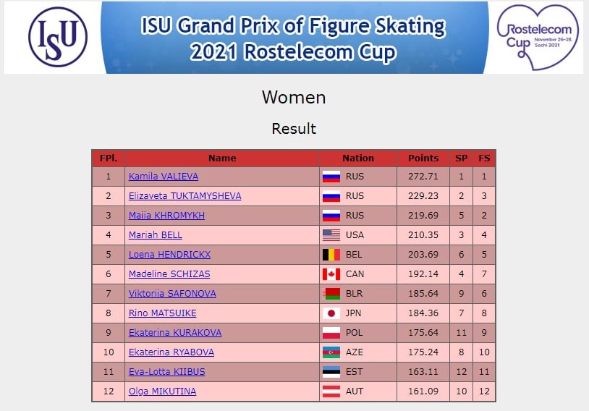Click the Estonian flag icon
589x411 pixels.
[x=331, y=372]
